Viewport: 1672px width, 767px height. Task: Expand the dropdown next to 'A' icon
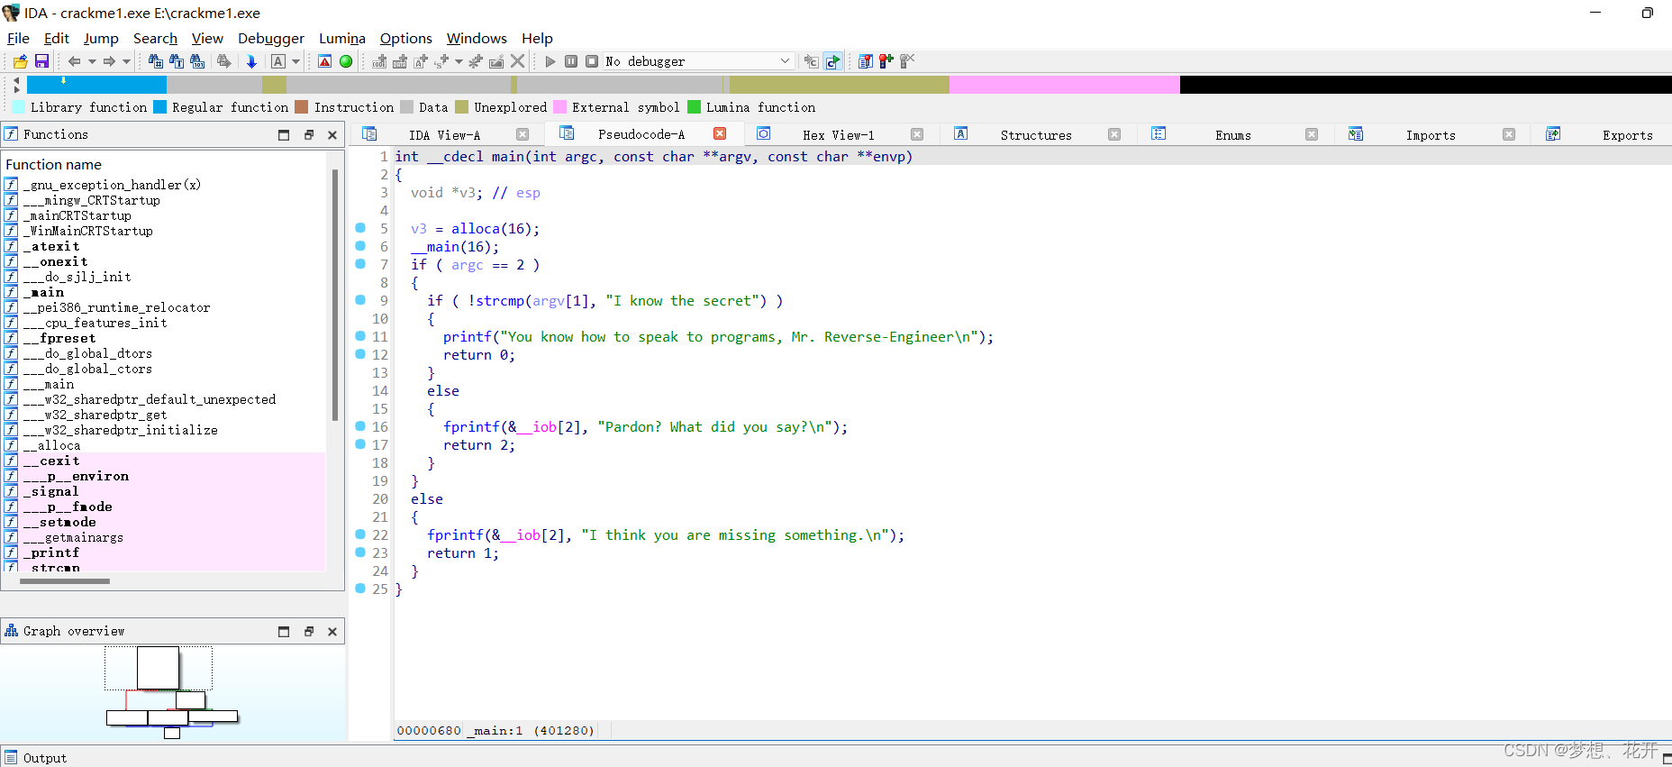[295, 61]
